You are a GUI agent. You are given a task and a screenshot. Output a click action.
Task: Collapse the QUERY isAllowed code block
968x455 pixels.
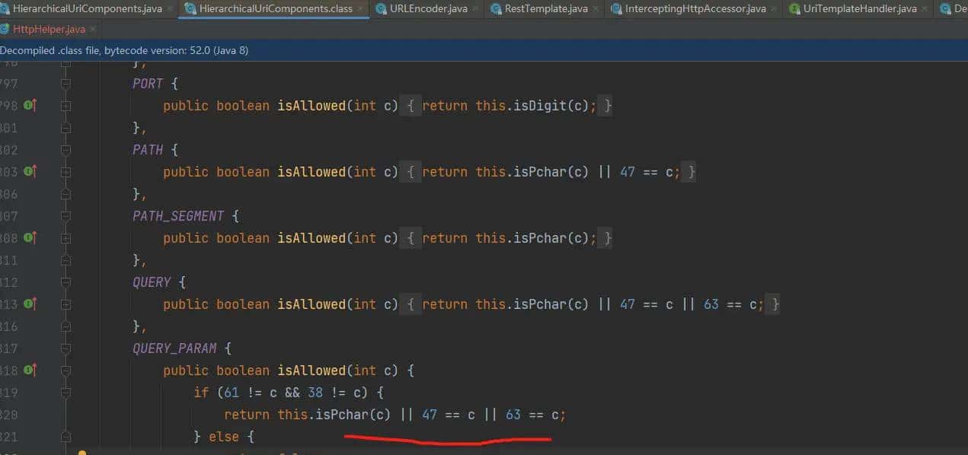(x=65, y=304)
